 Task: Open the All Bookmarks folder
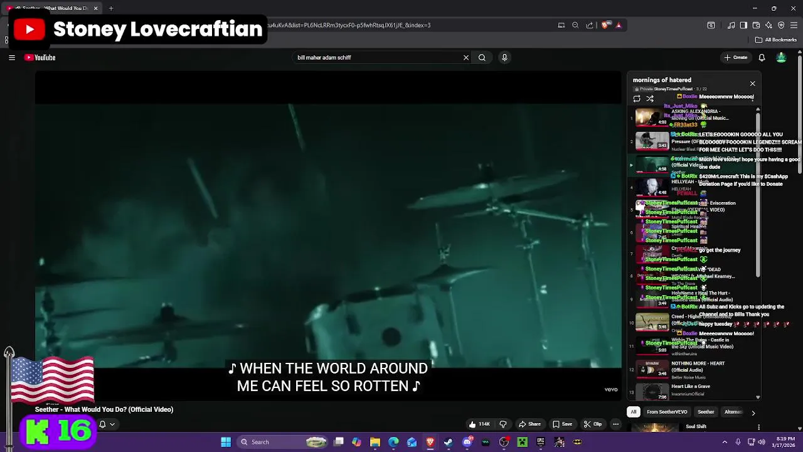click(x=776, y=40)
